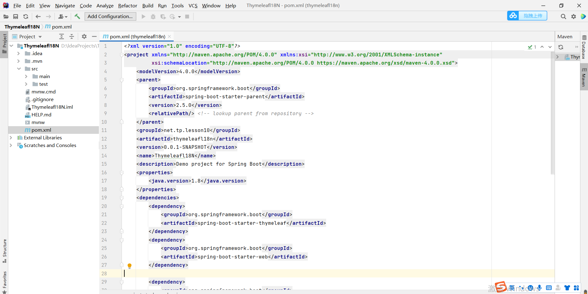Screen dimensions: 588x294
Task: Click the Stop square icon
Action: pos(187,17)
